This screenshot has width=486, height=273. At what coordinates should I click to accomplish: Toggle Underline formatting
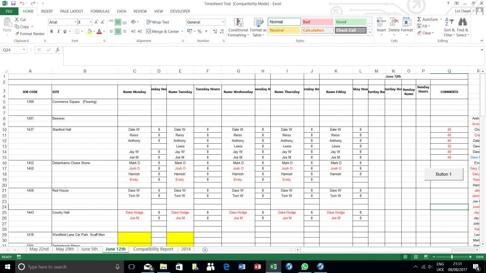(65, 31)
